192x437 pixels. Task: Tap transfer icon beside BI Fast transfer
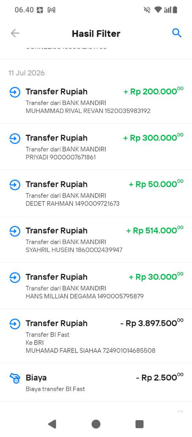click(15, 324)
